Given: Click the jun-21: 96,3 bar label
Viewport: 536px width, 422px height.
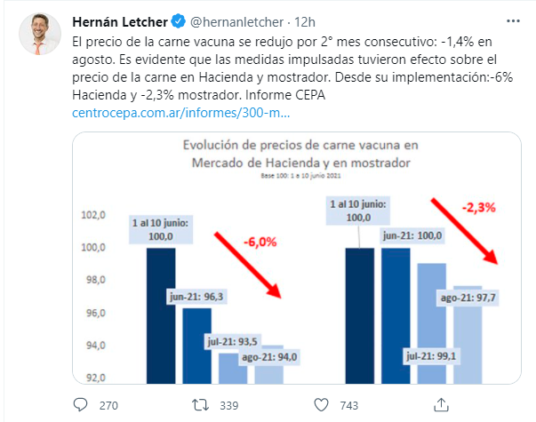Looking at the screenshot, I should pos(196,296).
